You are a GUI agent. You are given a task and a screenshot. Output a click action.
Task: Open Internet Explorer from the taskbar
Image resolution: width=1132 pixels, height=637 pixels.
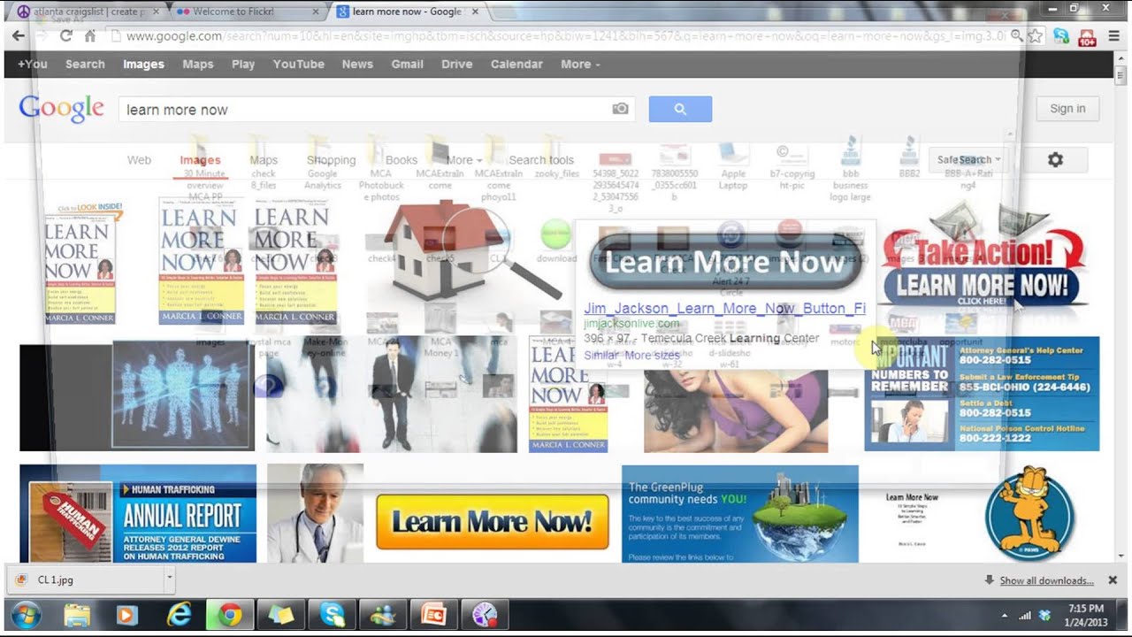[x=179, y=615]
